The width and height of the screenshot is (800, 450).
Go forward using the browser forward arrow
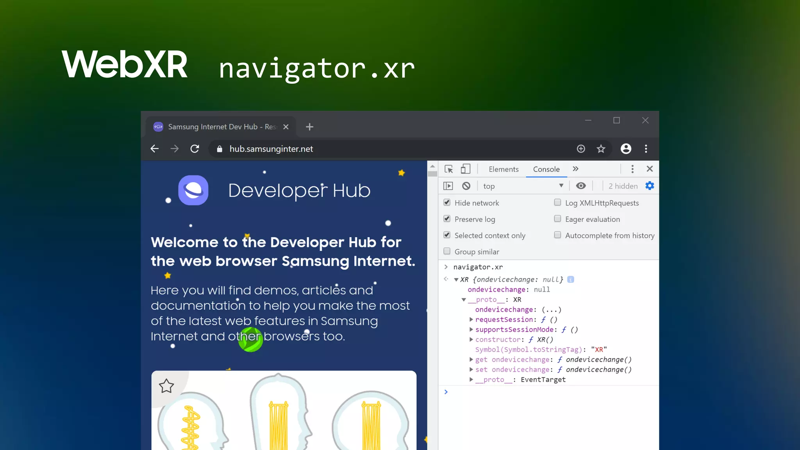click(175, 149)
